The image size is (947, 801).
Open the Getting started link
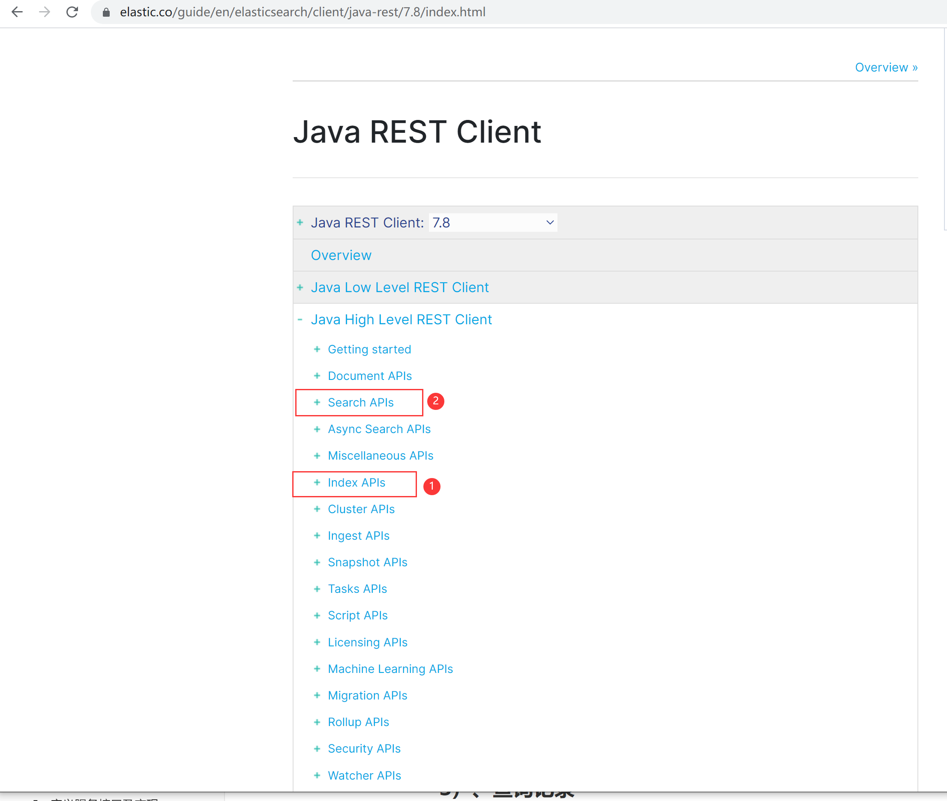pos(369,349)
